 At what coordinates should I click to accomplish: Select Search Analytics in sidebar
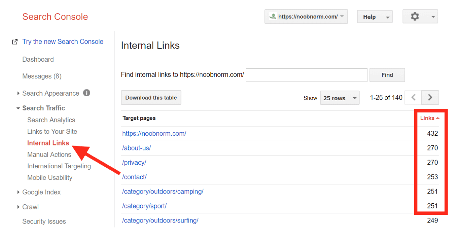tap(51, 120)
